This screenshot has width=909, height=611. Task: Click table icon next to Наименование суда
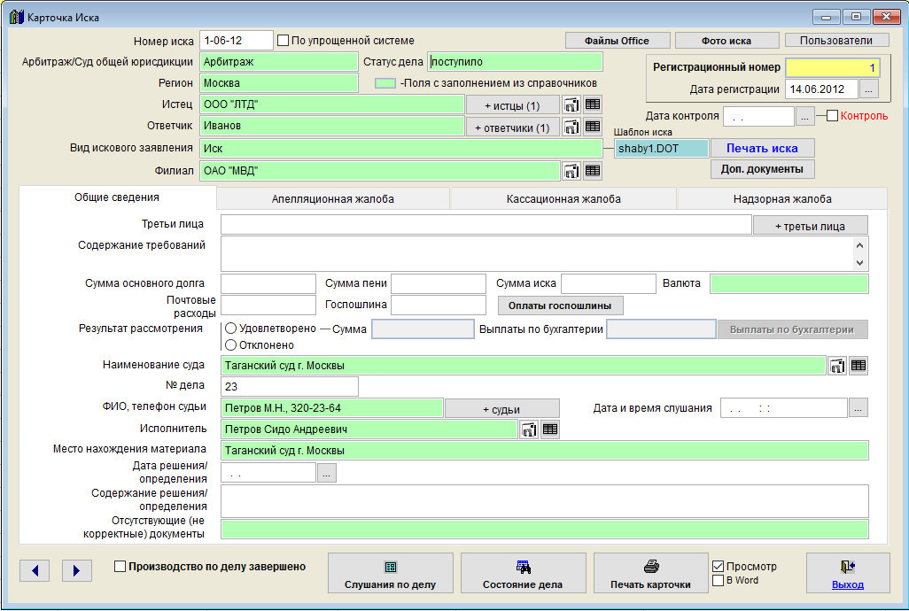tap(858, 366)
